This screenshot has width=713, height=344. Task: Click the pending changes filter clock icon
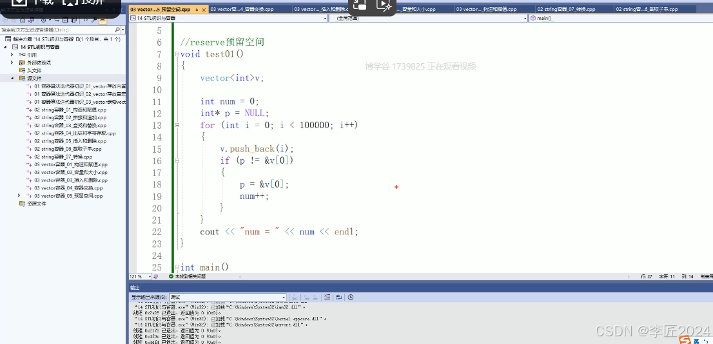click(x=43, y=20)
